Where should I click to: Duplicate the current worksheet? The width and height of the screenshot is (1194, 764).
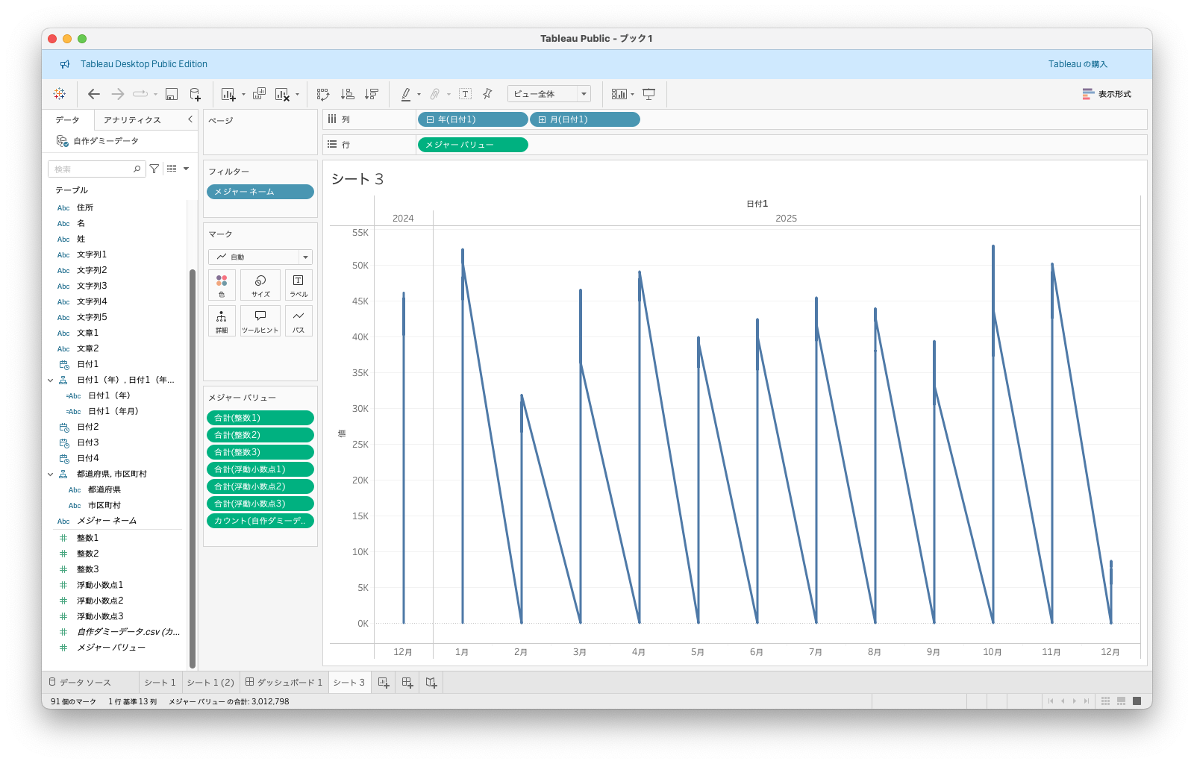(259, 94)
